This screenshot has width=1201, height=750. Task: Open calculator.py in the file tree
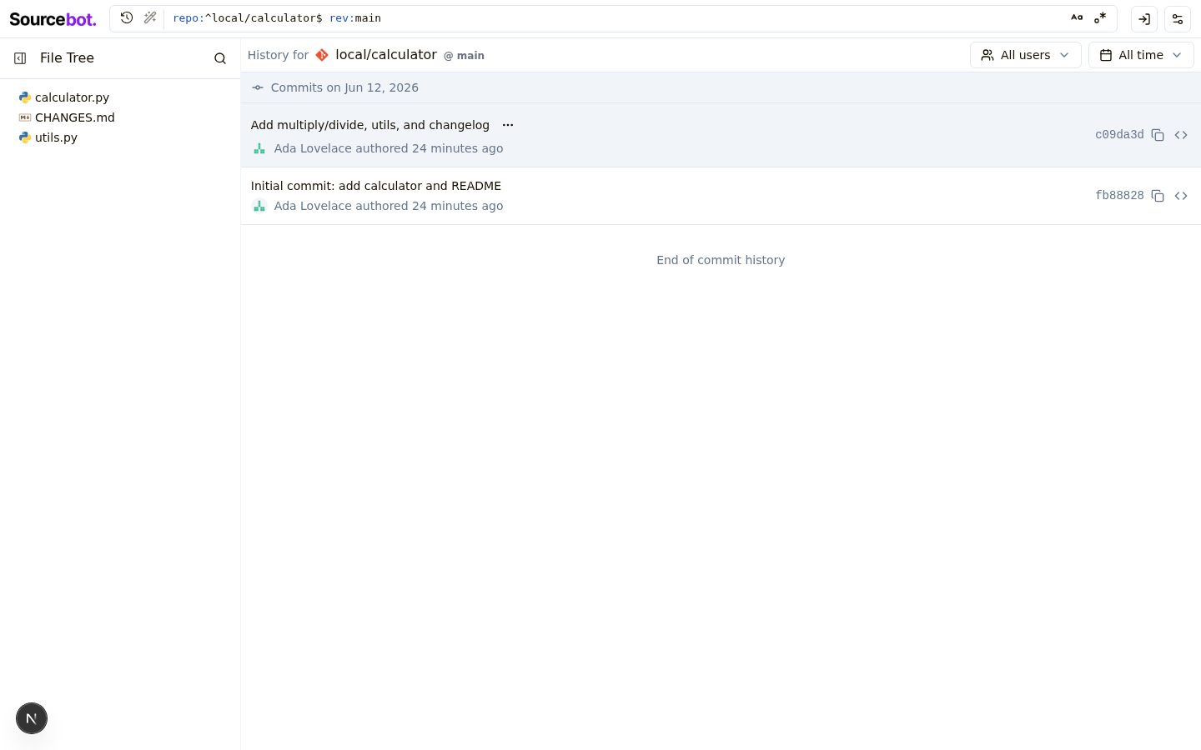pyautogui.click(x=72, y=97)
